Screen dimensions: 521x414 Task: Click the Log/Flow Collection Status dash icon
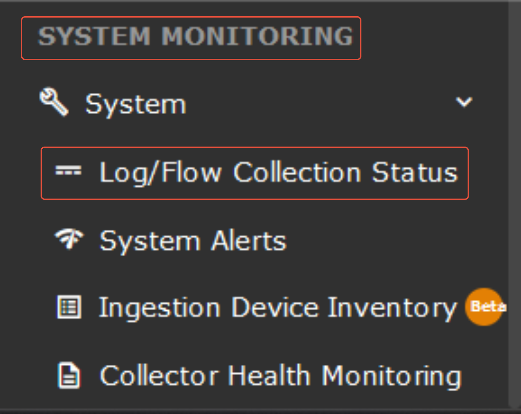(x=68, y=172)
